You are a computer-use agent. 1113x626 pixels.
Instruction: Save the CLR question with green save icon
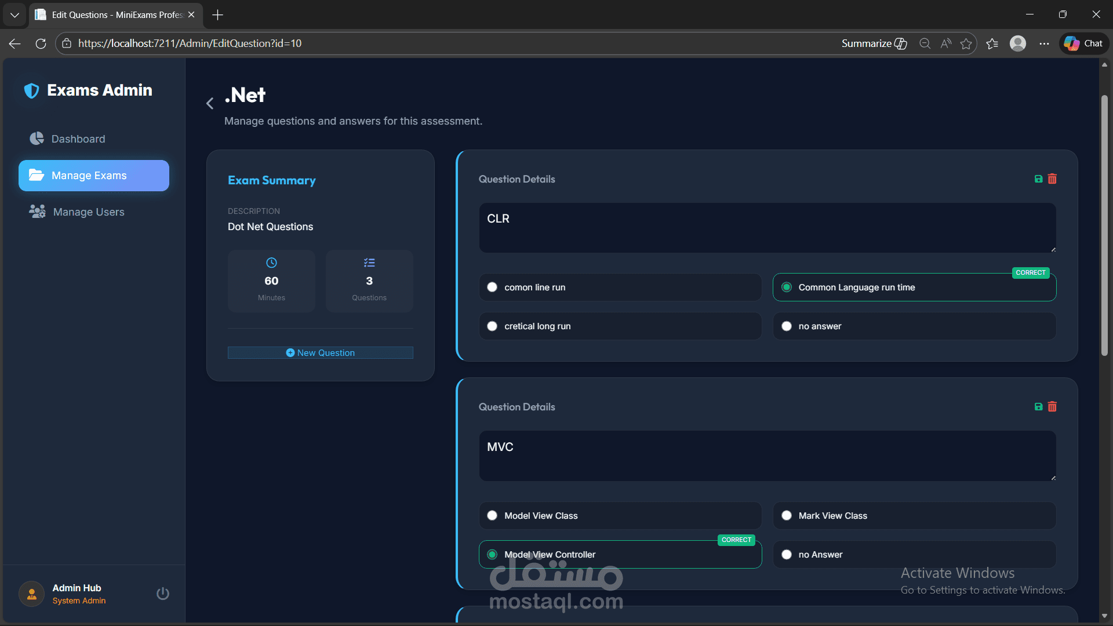1038,179
